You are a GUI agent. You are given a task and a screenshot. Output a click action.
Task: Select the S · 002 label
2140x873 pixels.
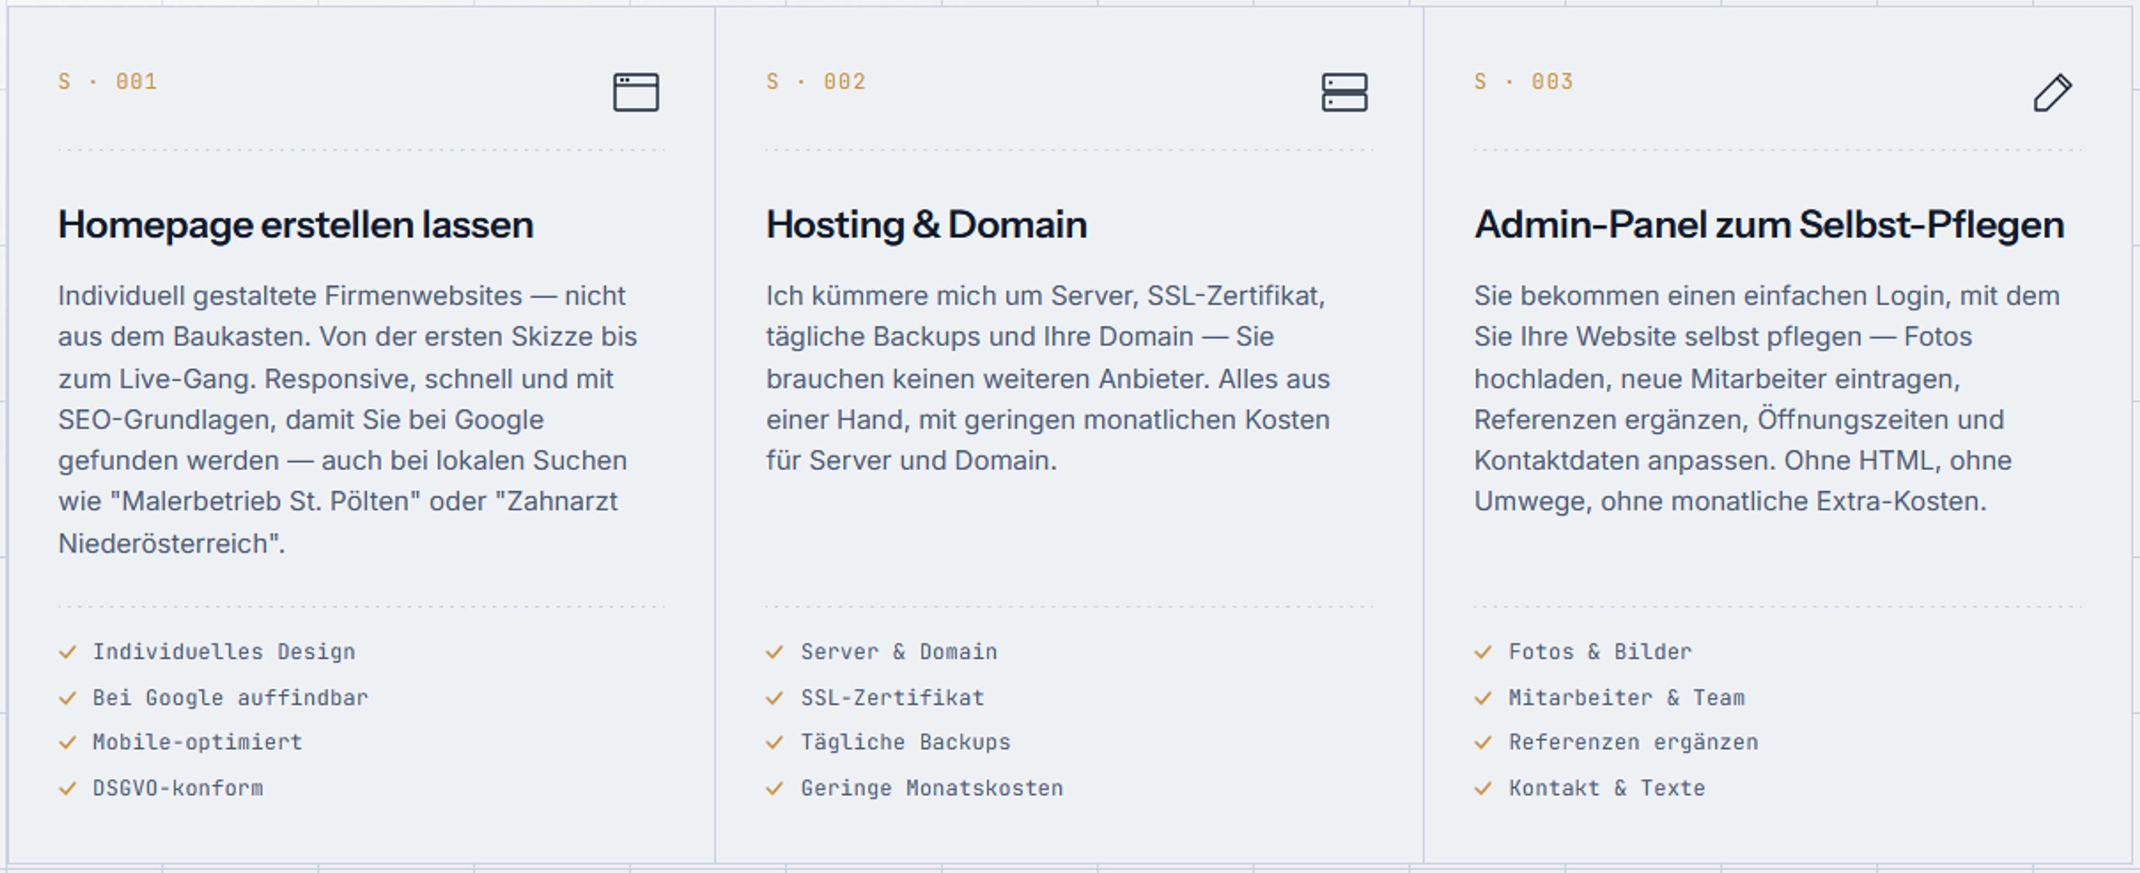(816, 81)
